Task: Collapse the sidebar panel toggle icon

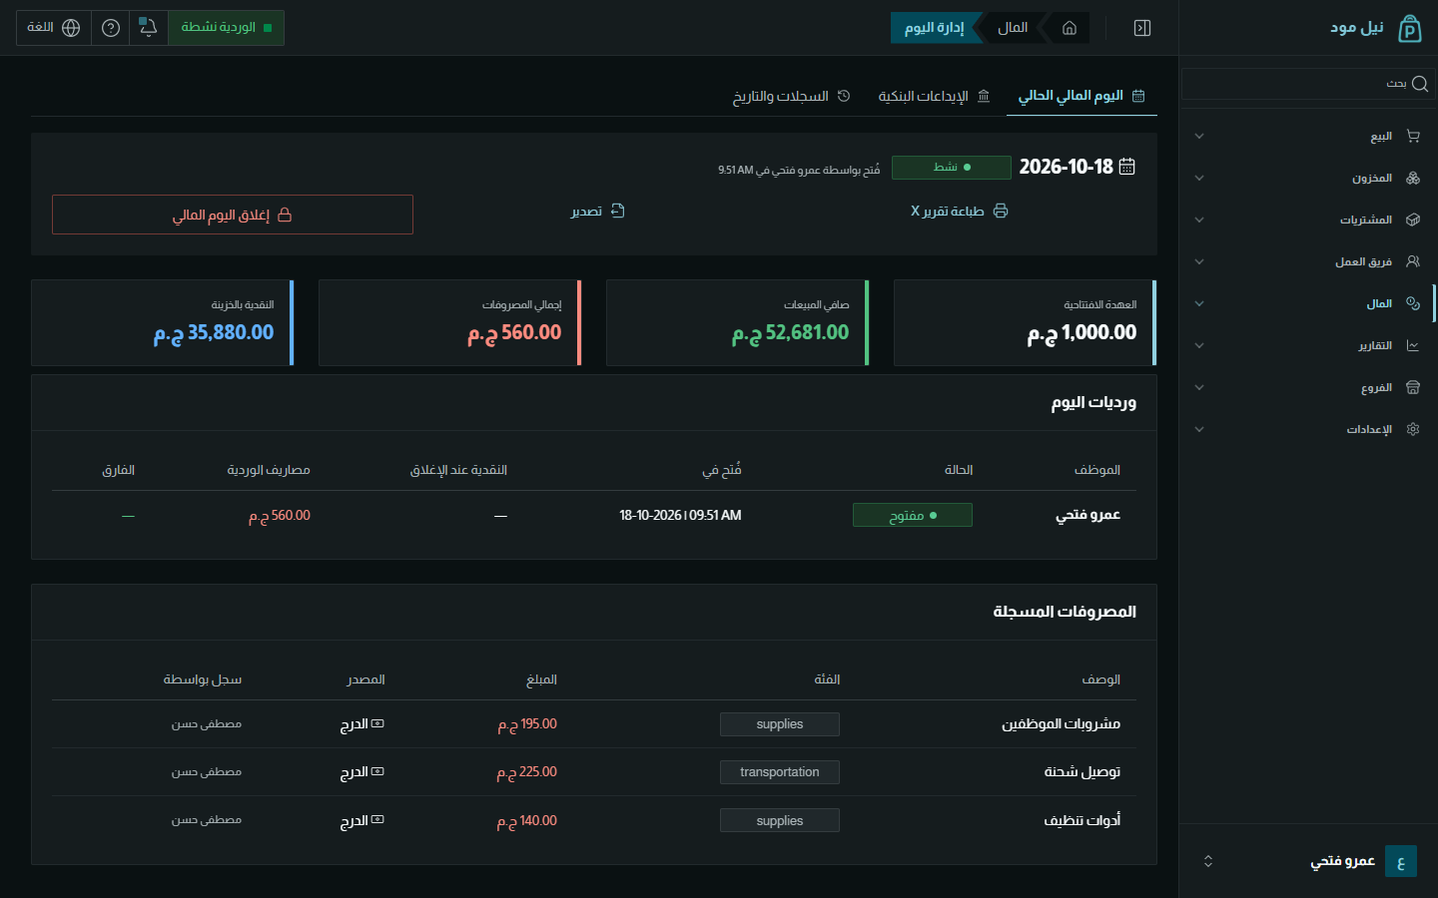Action: (x=1142, y=28)
